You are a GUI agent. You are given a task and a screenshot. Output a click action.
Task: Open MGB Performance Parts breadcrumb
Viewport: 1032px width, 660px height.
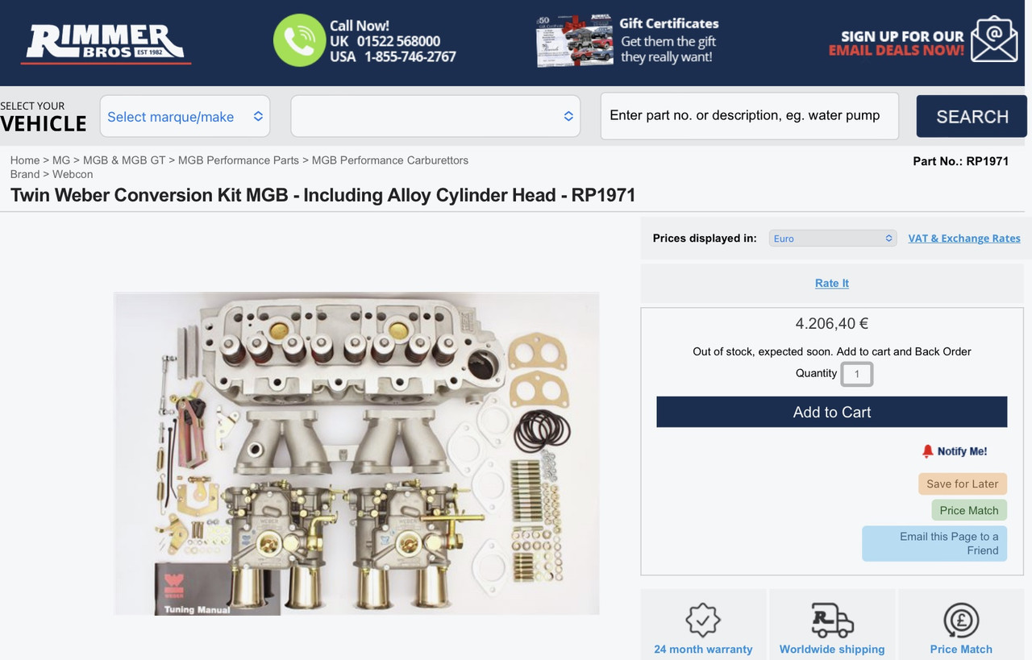[239, 160]
